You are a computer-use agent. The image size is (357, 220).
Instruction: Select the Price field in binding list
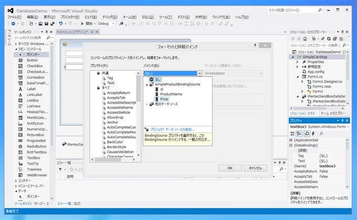click(164, 99)
